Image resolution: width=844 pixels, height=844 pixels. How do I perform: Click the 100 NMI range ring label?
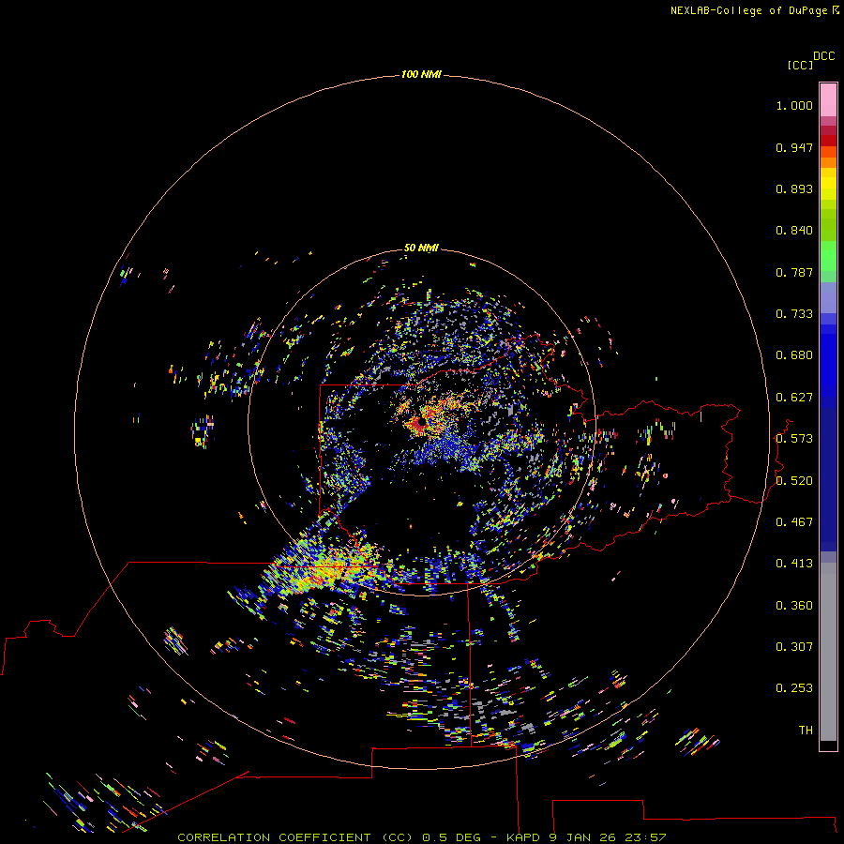421,74
